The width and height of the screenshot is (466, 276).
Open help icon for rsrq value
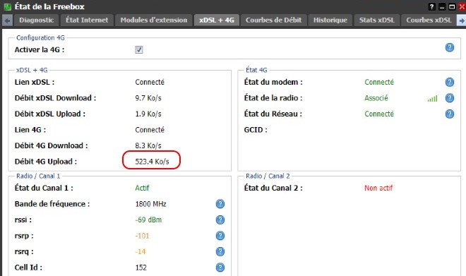click(220, 251)
